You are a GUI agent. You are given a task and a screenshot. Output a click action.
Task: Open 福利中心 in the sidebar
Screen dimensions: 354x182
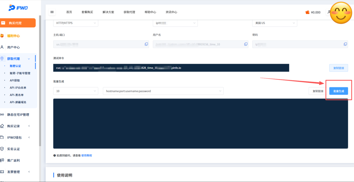(13, 36)
